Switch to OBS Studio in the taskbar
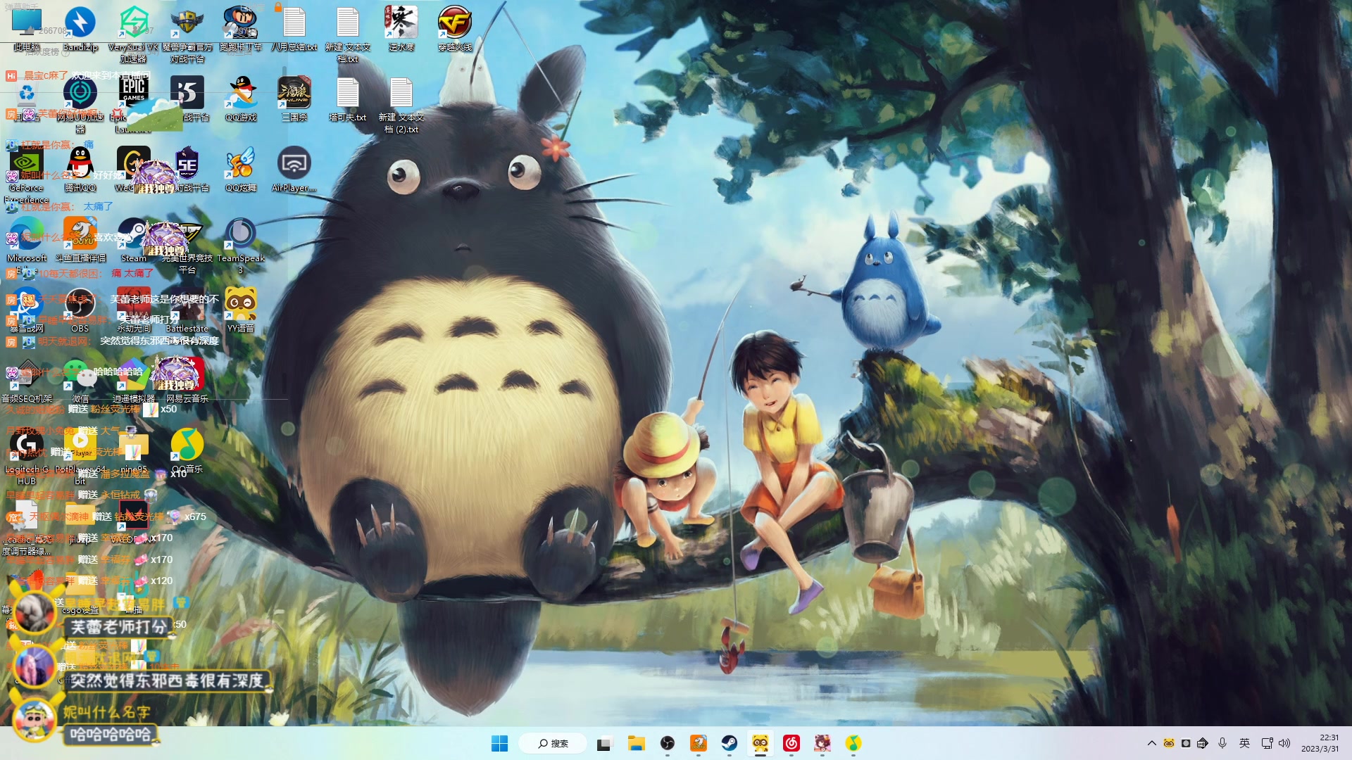The height and width of the screenshot is (760, 1352). coord(668,743)
